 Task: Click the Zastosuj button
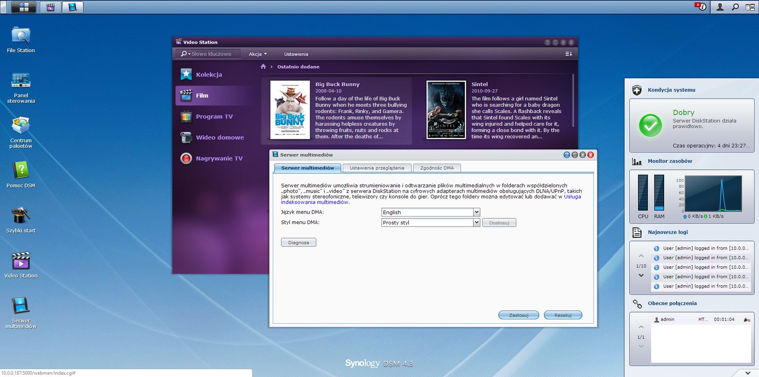(519, 315)
